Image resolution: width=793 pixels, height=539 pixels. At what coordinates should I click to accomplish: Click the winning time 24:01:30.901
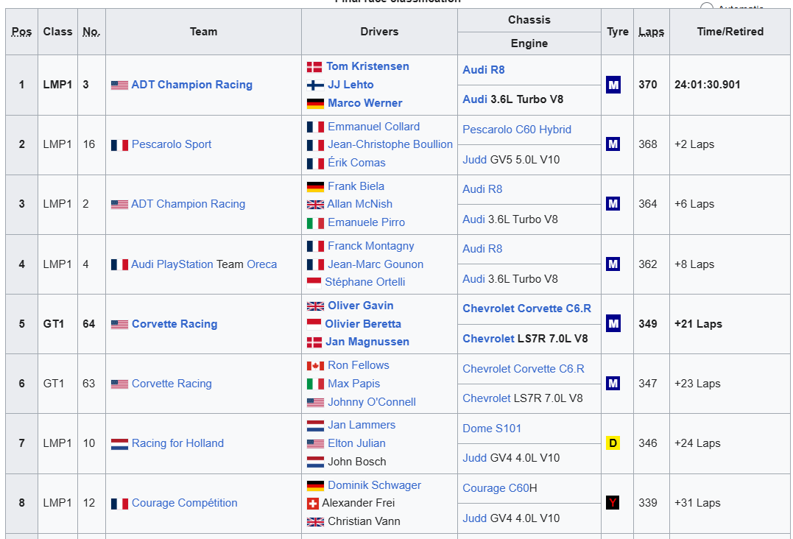click(707, 85)
